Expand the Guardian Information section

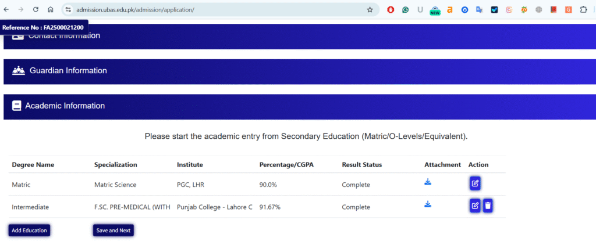pos(68,71)
